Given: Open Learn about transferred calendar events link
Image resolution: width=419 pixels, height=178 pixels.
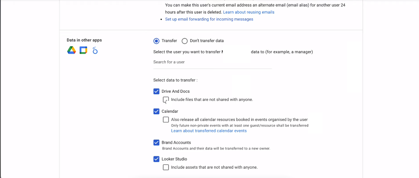Looking at the screenshot, I should coord(209,131).
